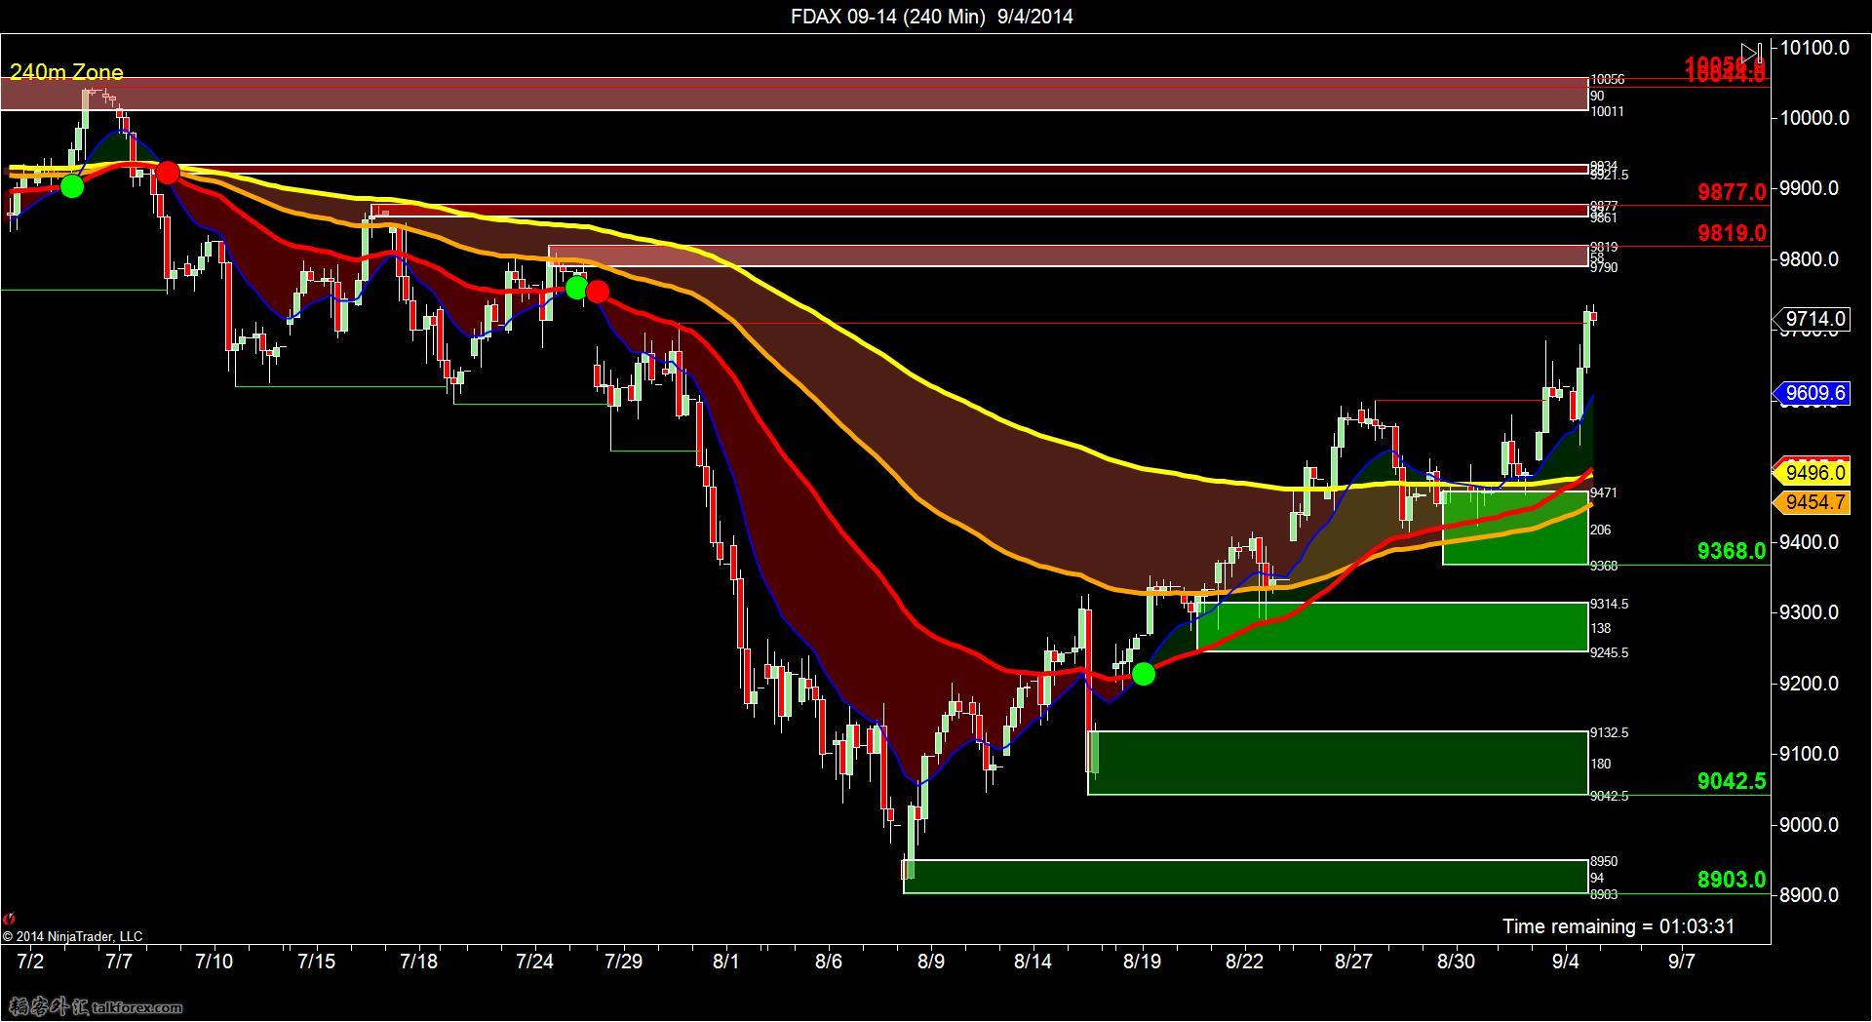Select the green demand zone labeled 8950
1872x1022 pixels.
click(1246, 877)
